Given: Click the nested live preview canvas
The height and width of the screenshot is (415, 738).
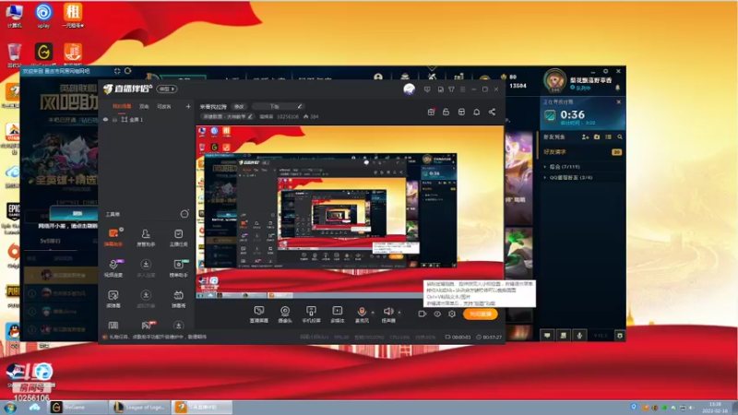Looking at the screenshot, I should click(350, 212).
